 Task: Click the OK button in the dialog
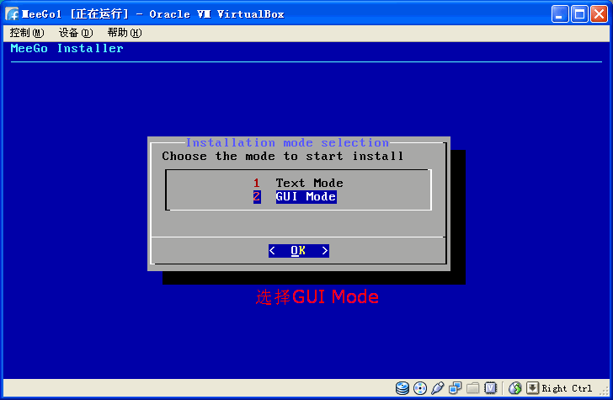pyautogui.click(x=299, y=251)
